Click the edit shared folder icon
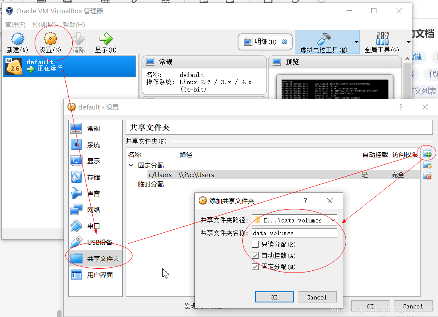Screen dimensions: 438x317 coord(427,165)
